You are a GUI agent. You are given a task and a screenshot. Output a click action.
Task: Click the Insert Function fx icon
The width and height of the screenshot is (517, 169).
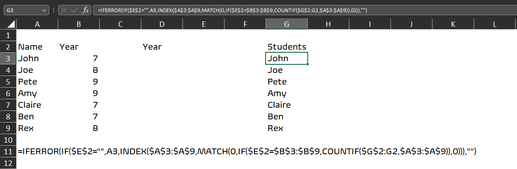[x=85, y=10]
